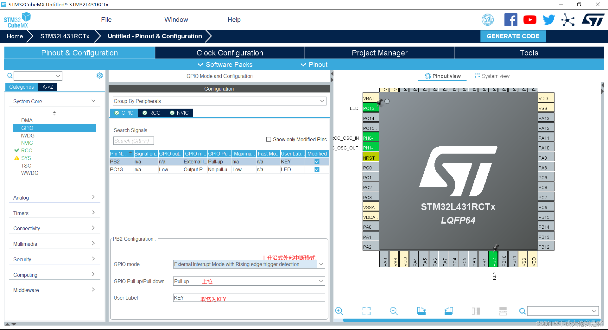The width and height of the screenshot is (608, 330).
Task: Select the RCC configuration tab
Action: [x=151, y=113]
